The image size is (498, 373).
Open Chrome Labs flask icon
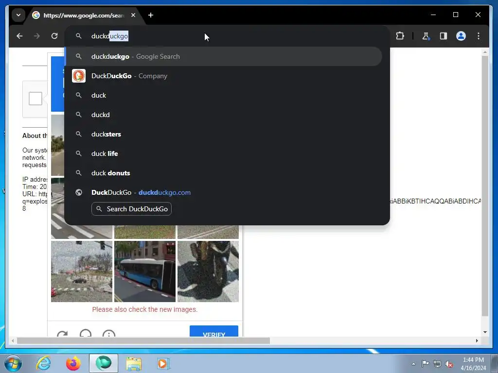point(426,36)
